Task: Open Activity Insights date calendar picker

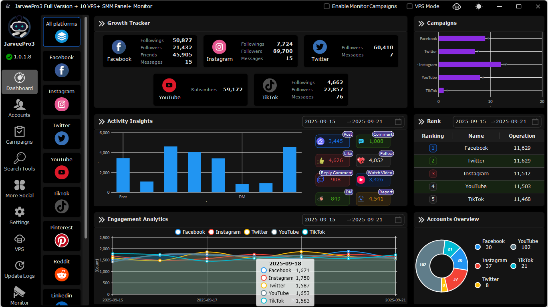Action: click(x=398, y=122)
